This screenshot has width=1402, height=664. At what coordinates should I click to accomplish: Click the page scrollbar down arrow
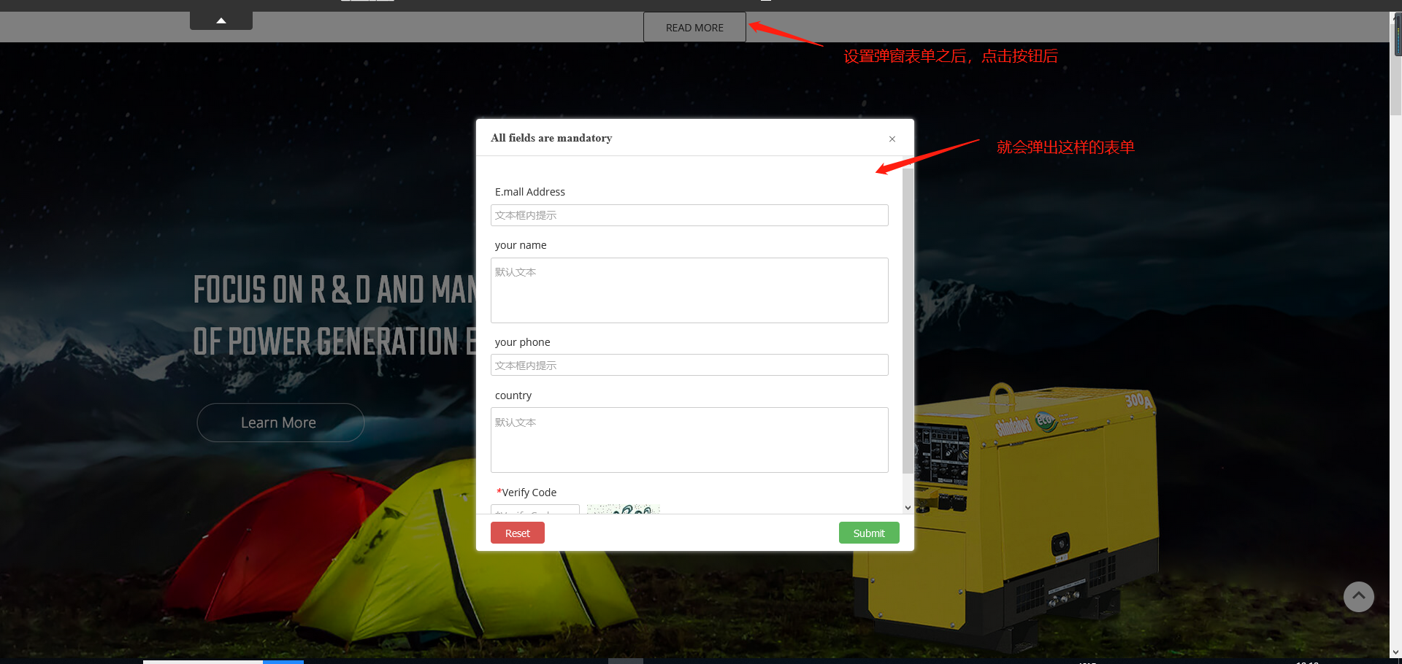click(x=1395, y=652)
